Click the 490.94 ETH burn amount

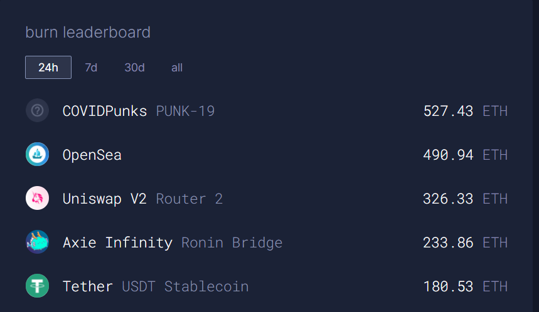465,155
